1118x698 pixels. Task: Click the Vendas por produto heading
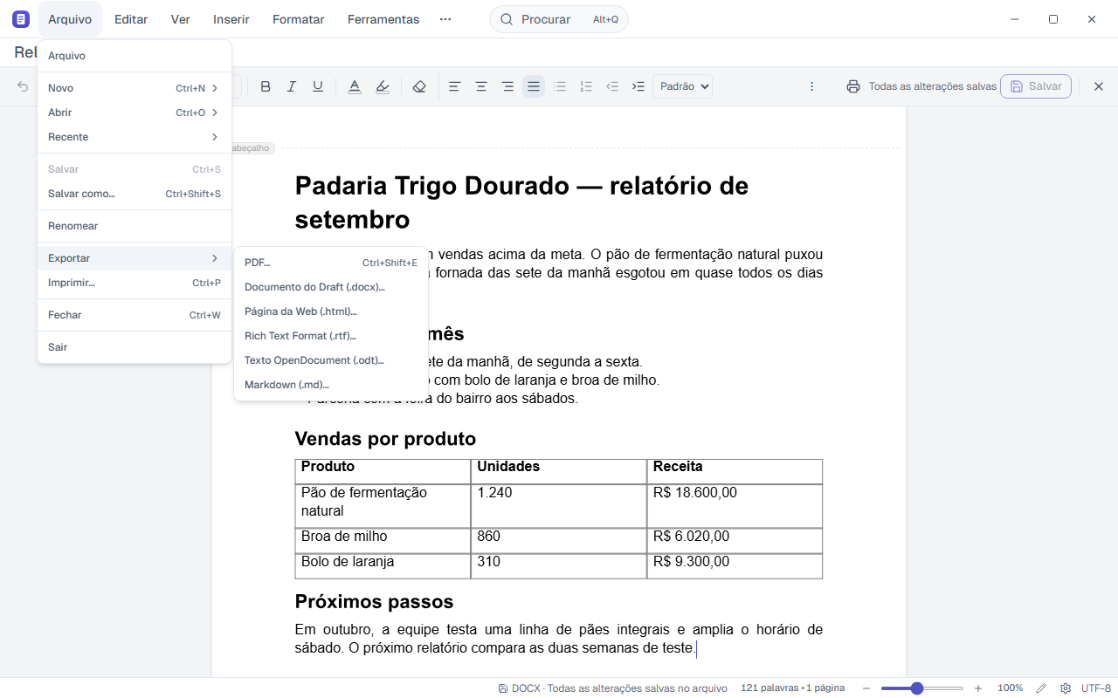pos(385,438)
